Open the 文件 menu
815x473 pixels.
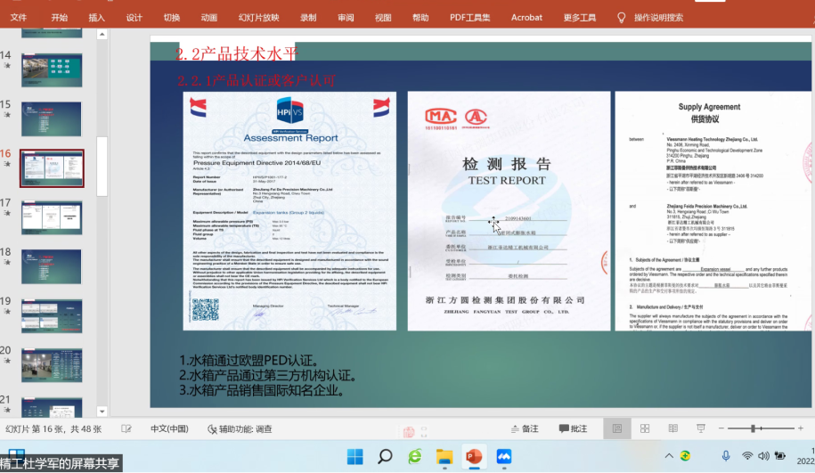tap(18, 18)
